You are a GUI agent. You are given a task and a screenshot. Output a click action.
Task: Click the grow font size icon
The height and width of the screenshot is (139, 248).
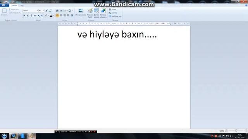(x=46, y=11)
